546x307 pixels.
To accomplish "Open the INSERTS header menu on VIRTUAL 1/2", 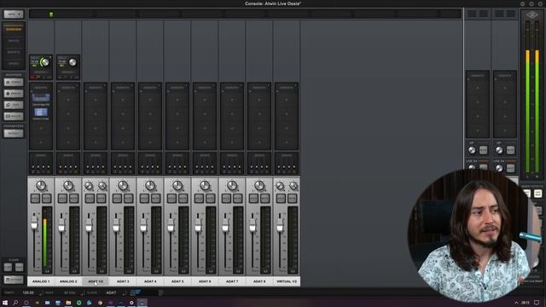I will (x=287, y=87).
